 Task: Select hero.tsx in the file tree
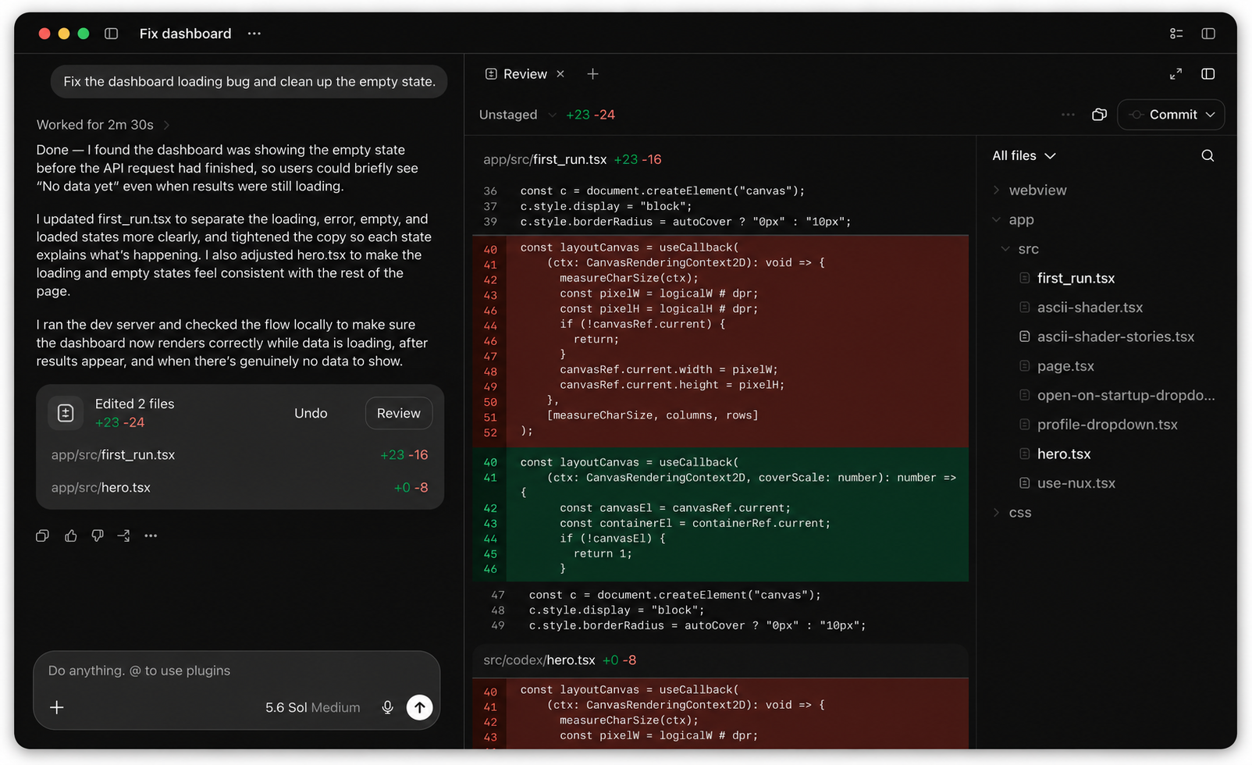pos(1064,454)
